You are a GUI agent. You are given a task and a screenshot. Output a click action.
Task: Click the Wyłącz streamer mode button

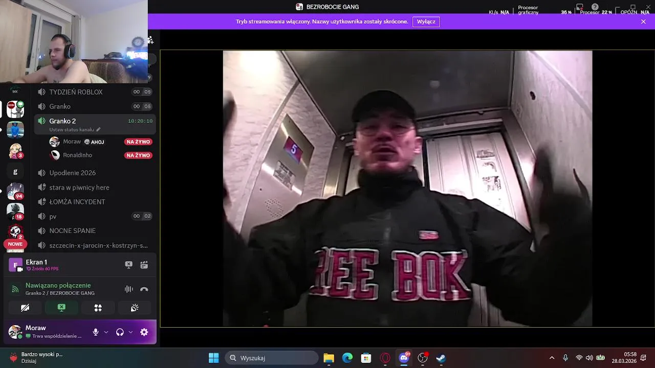pyautogui.click(x=426, y=21)
